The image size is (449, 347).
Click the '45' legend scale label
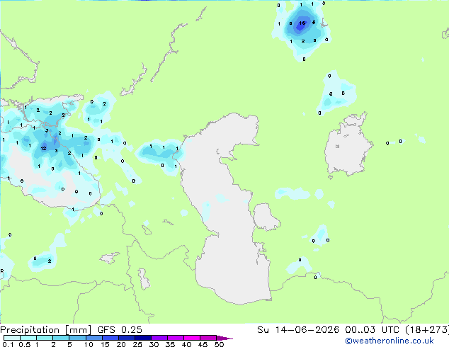(203, 344)
